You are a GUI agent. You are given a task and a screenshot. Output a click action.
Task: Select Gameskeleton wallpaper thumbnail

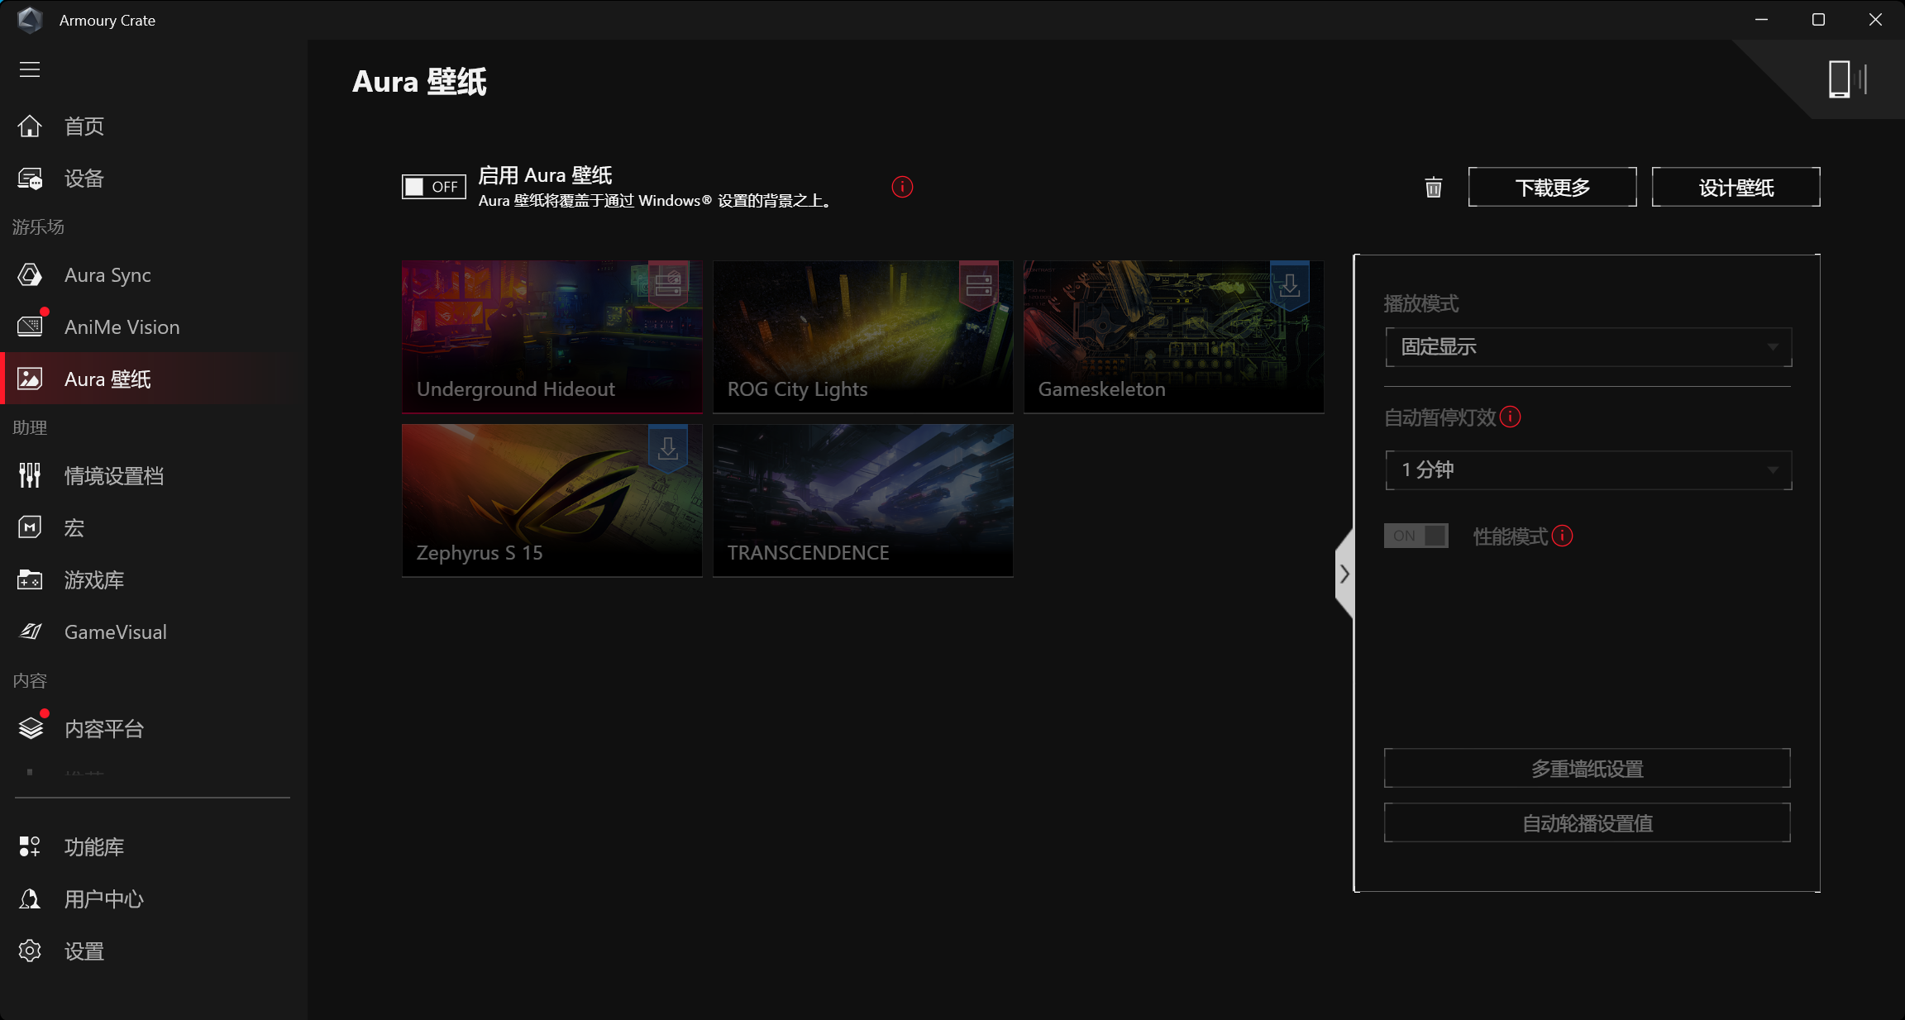(1173, 336)
